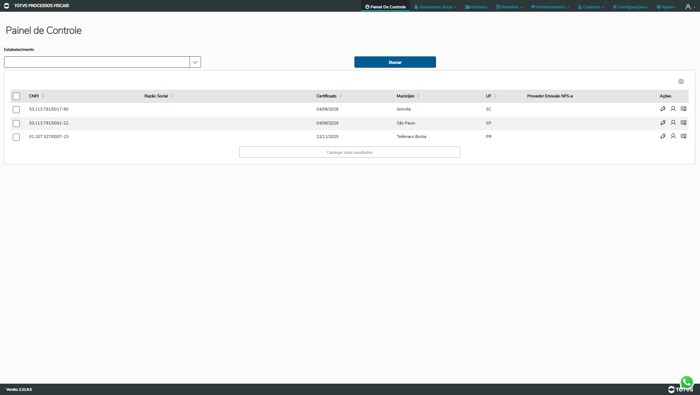Open the table settings gear icon
Screen dimensions: 700x395
(x=681, y=82)
